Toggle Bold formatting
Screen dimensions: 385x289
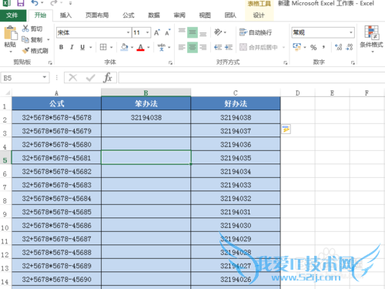point(61,47)
